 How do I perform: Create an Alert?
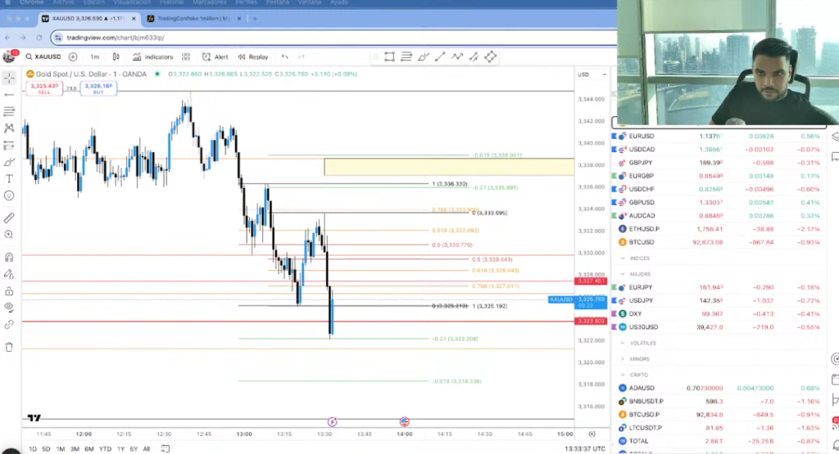[x=215, y=56]
